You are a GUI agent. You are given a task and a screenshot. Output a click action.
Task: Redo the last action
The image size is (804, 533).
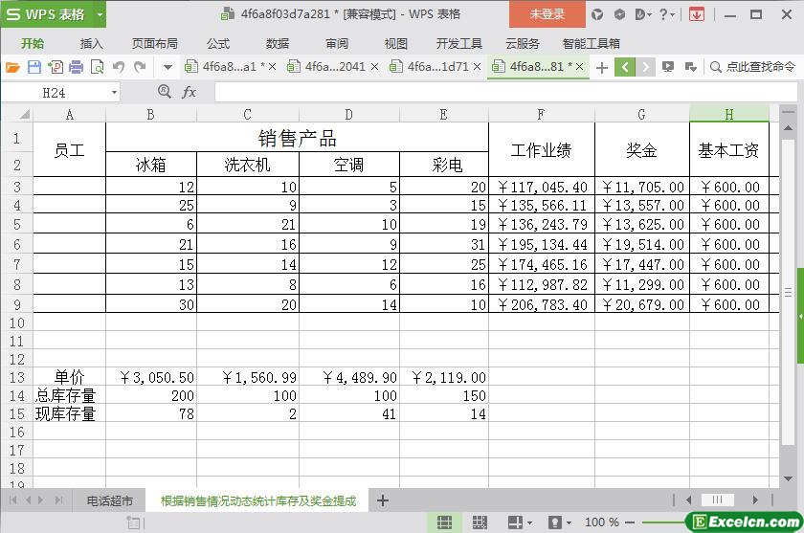tap(140, 67)
